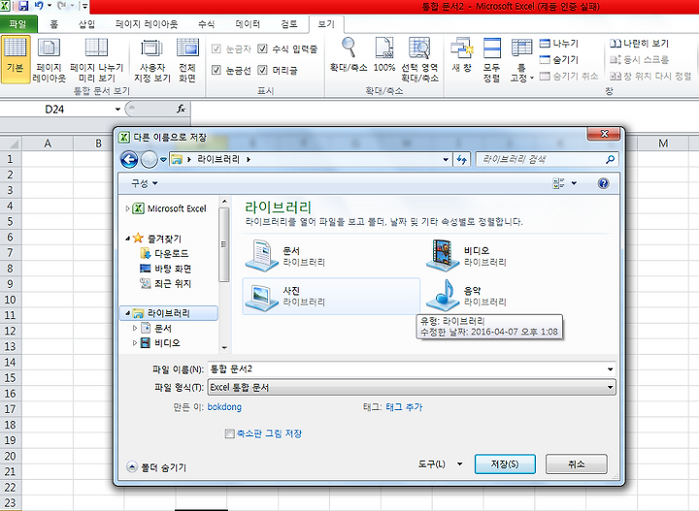Open the 구성 organize menu
This screenshot has height=511, width=699.
[144, 183]
